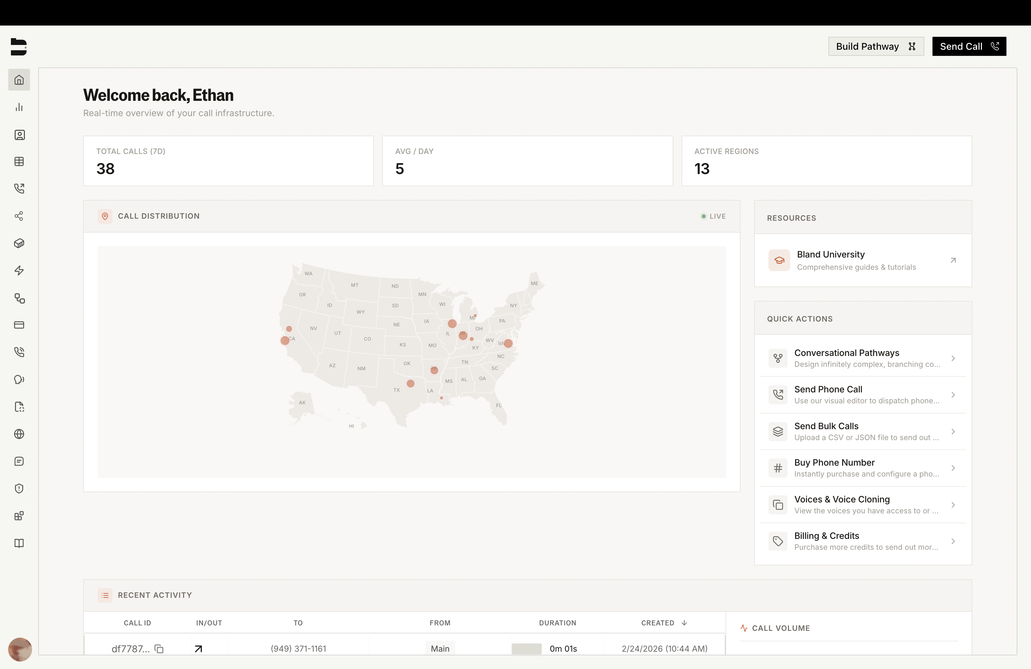Click the shield alert sidebar icon
The width and height of the screenshot is (1031, 669).
click(19, 488)
